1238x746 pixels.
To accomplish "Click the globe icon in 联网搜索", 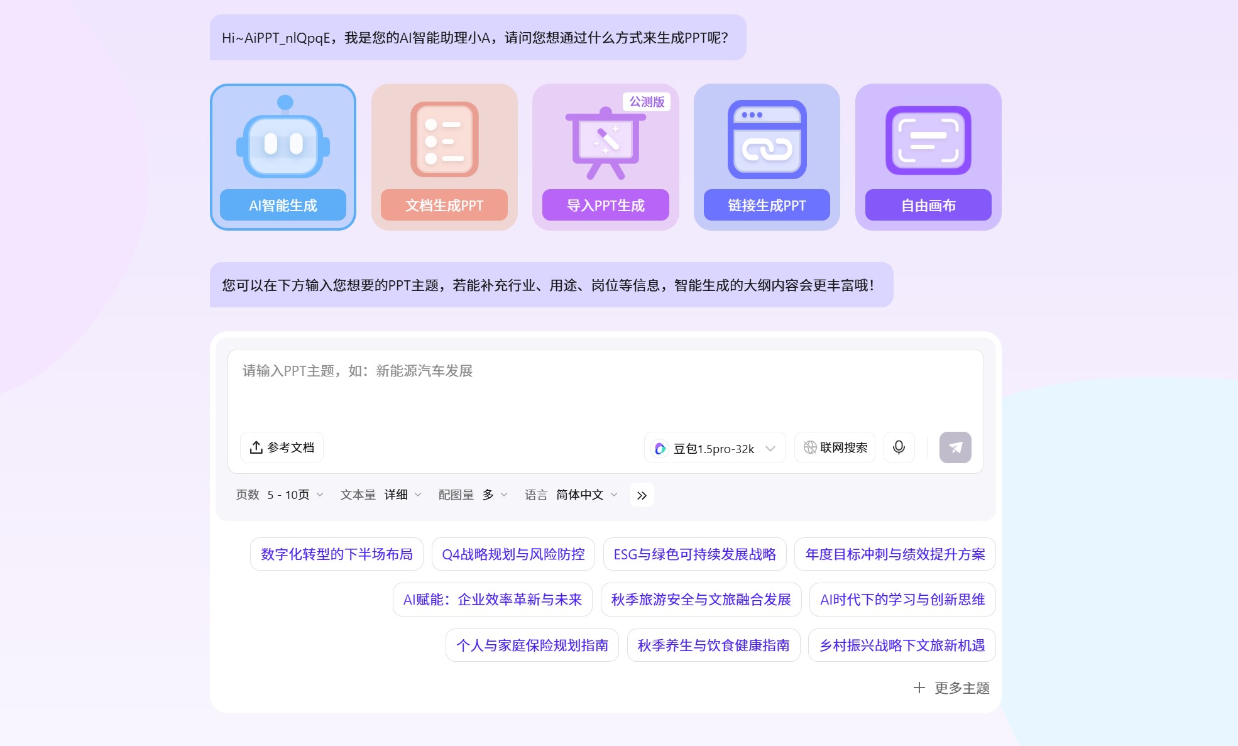I will (x=810, y=447).
